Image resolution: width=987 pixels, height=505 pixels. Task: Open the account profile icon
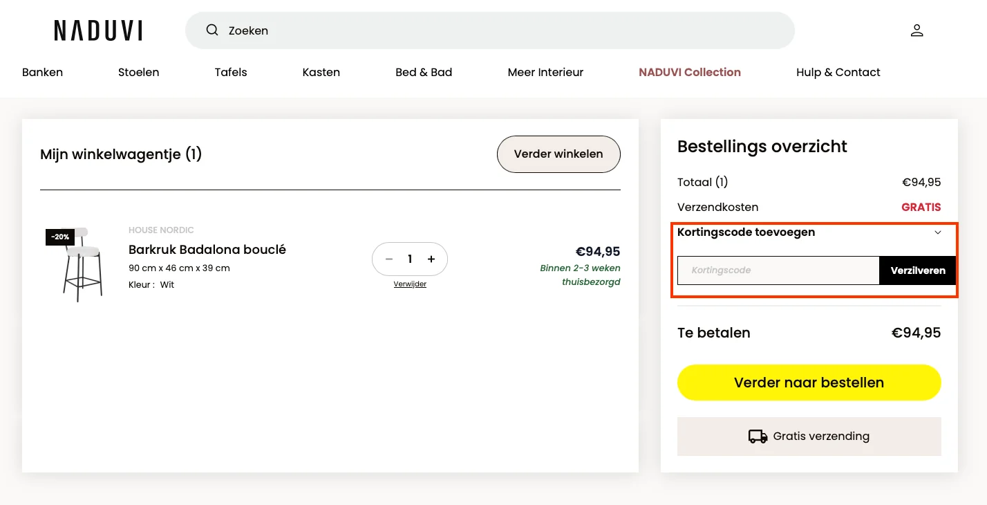click(916, 30)
